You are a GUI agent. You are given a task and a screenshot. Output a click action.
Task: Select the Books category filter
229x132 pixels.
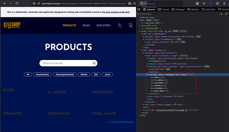click(84, 75)
